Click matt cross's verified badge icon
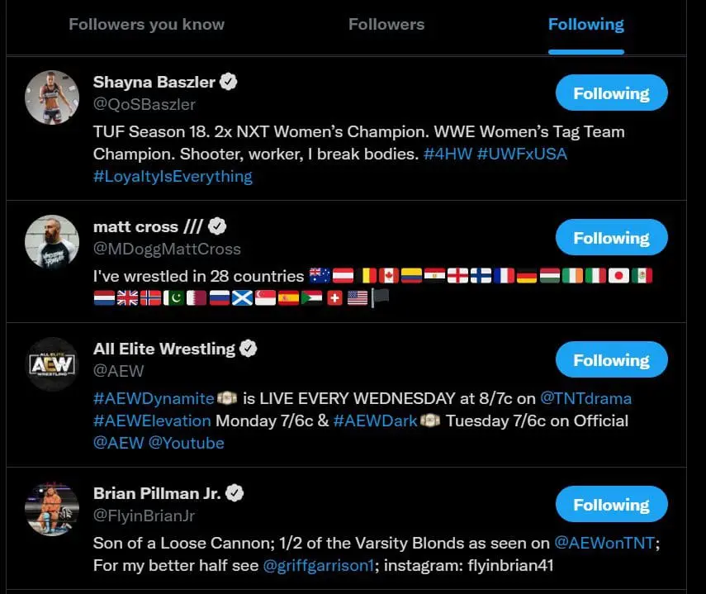Viewport: 706px width, 594px height. click(x=217, y=226)
